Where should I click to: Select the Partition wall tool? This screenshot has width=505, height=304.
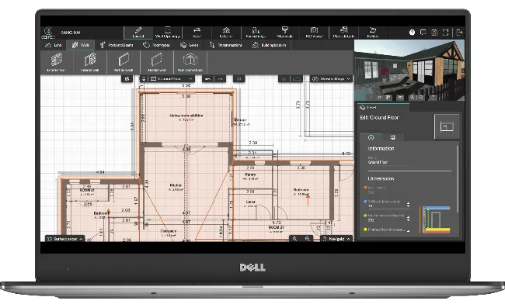(124, 62)
